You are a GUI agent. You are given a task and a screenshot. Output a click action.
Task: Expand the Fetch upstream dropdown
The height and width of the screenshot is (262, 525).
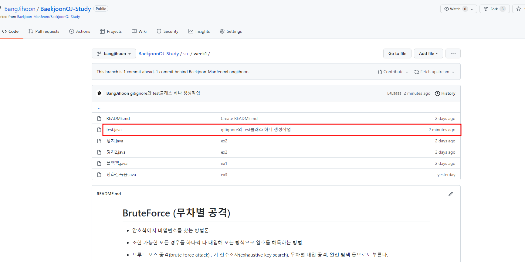(x=435, y=72)
